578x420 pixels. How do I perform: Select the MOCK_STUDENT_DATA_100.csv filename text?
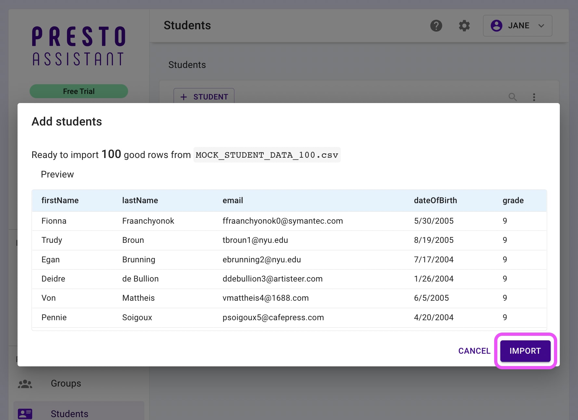[x=267, y=155]
